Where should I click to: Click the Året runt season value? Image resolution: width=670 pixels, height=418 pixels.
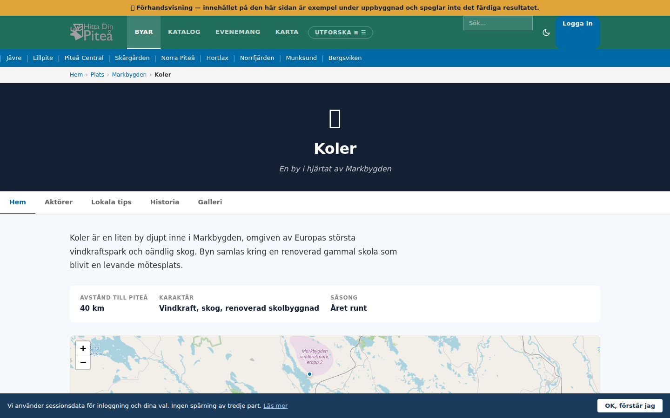[348, 308]
